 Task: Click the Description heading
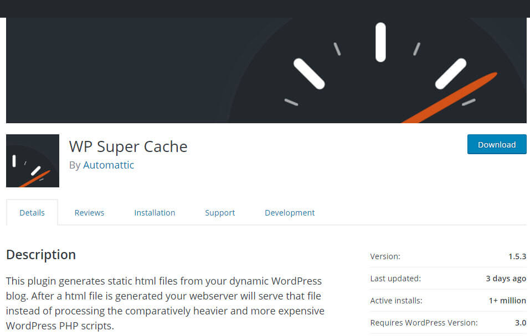[x=41, y=255]
